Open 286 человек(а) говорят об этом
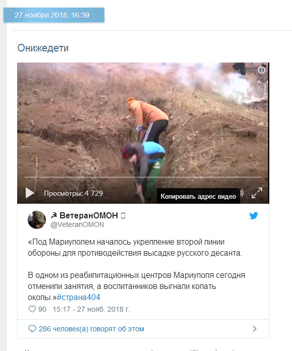 point(91,329)
